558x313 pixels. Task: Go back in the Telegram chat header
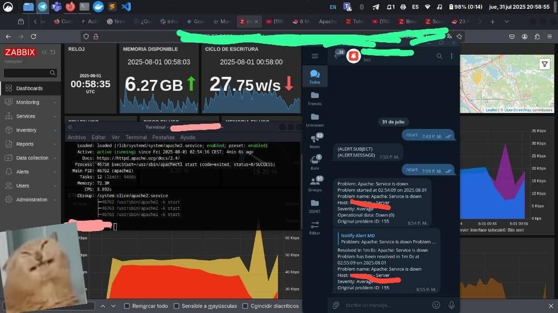coord(337,56)
